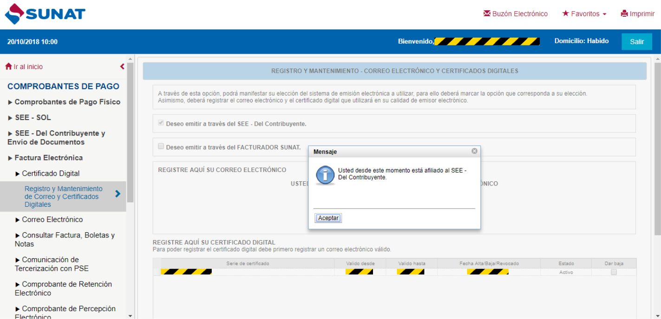The height and width of the screenshot is (319, 661).
Task: Click Activo status cell
Action: pyautogui.click(x=566, y=272)
